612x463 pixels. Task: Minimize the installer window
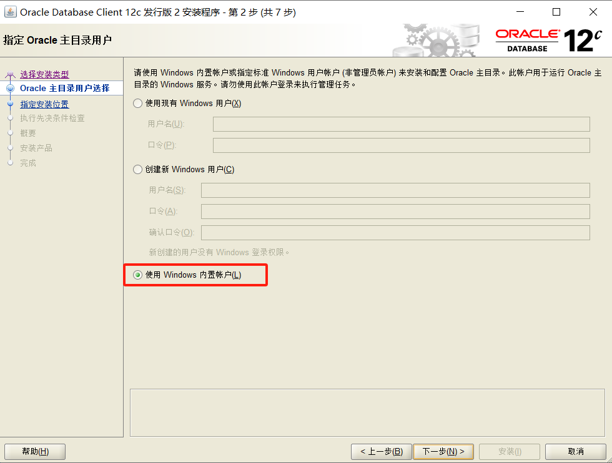point(520,12)
